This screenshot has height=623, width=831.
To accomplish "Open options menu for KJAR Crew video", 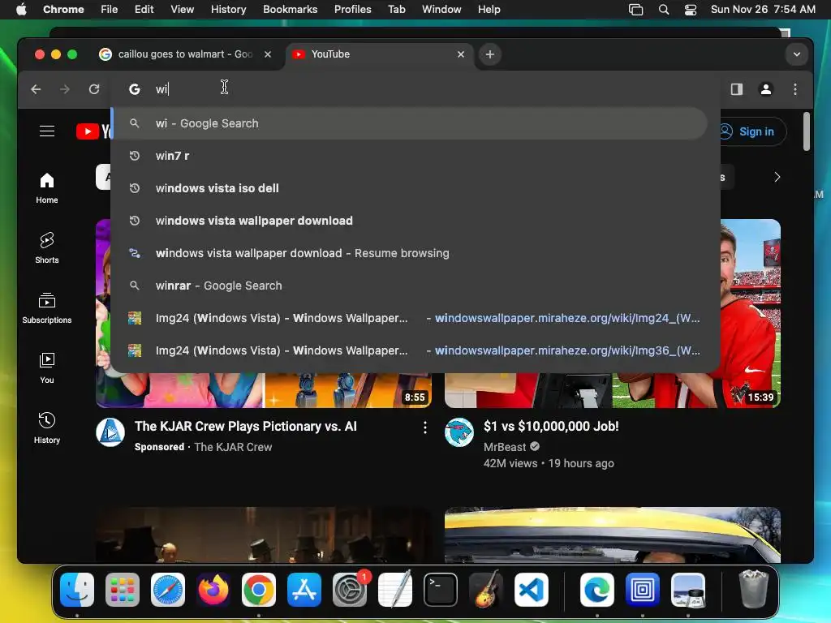I will (425, 428).
